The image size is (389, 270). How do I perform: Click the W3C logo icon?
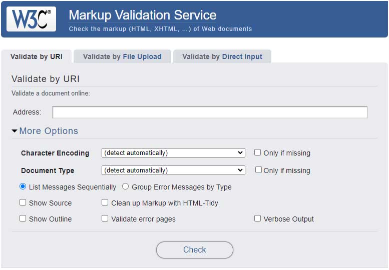coord(31,19)
